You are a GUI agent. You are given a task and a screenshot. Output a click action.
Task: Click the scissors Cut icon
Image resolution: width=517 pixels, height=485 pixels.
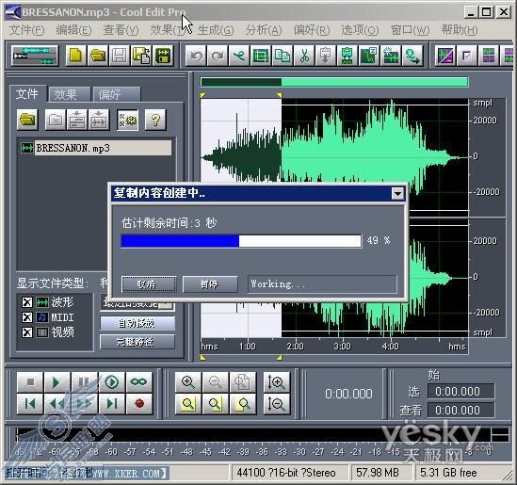coord(304,56)
